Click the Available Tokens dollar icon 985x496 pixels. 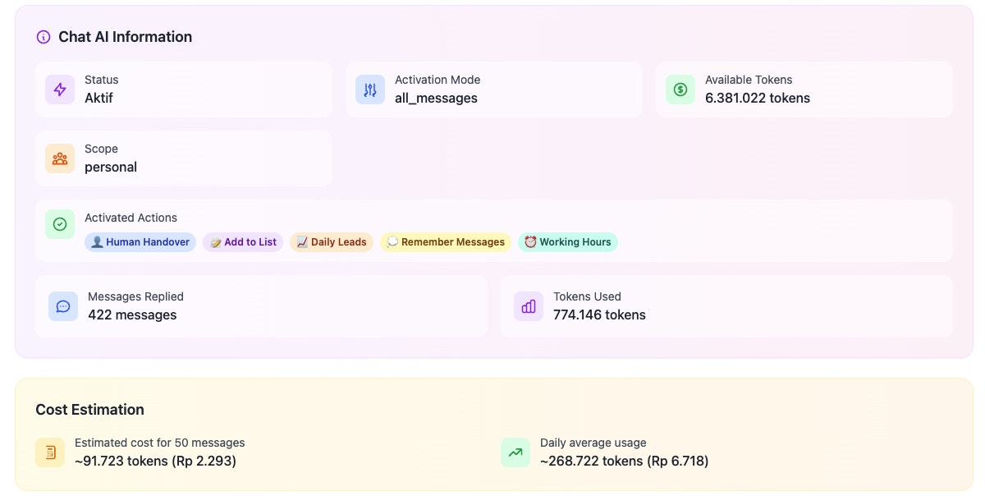(x=680, y=89)
